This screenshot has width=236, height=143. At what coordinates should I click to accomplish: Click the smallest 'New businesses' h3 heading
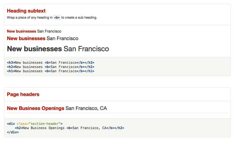(22, 31)
